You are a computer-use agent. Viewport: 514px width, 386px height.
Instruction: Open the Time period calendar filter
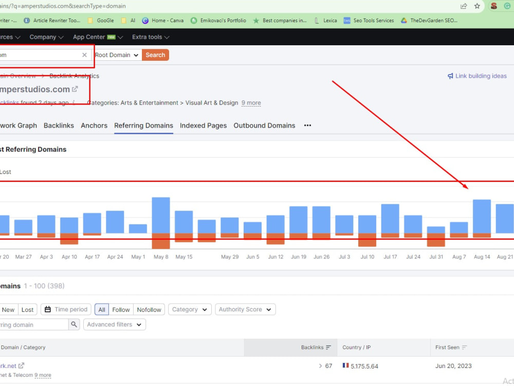pos(66,309)
